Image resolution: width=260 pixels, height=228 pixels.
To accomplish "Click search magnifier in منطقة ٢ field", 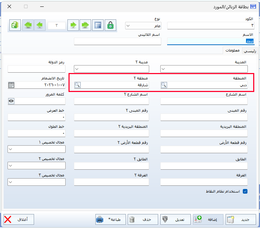I will tap(77, 85).
